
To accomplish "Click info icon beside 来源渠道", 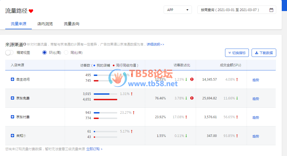I will [x=25, y=44].
